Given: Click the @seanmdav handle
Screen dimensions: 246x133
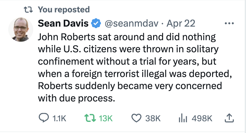Looking at the screenshot, I should (x=131, y=24).
